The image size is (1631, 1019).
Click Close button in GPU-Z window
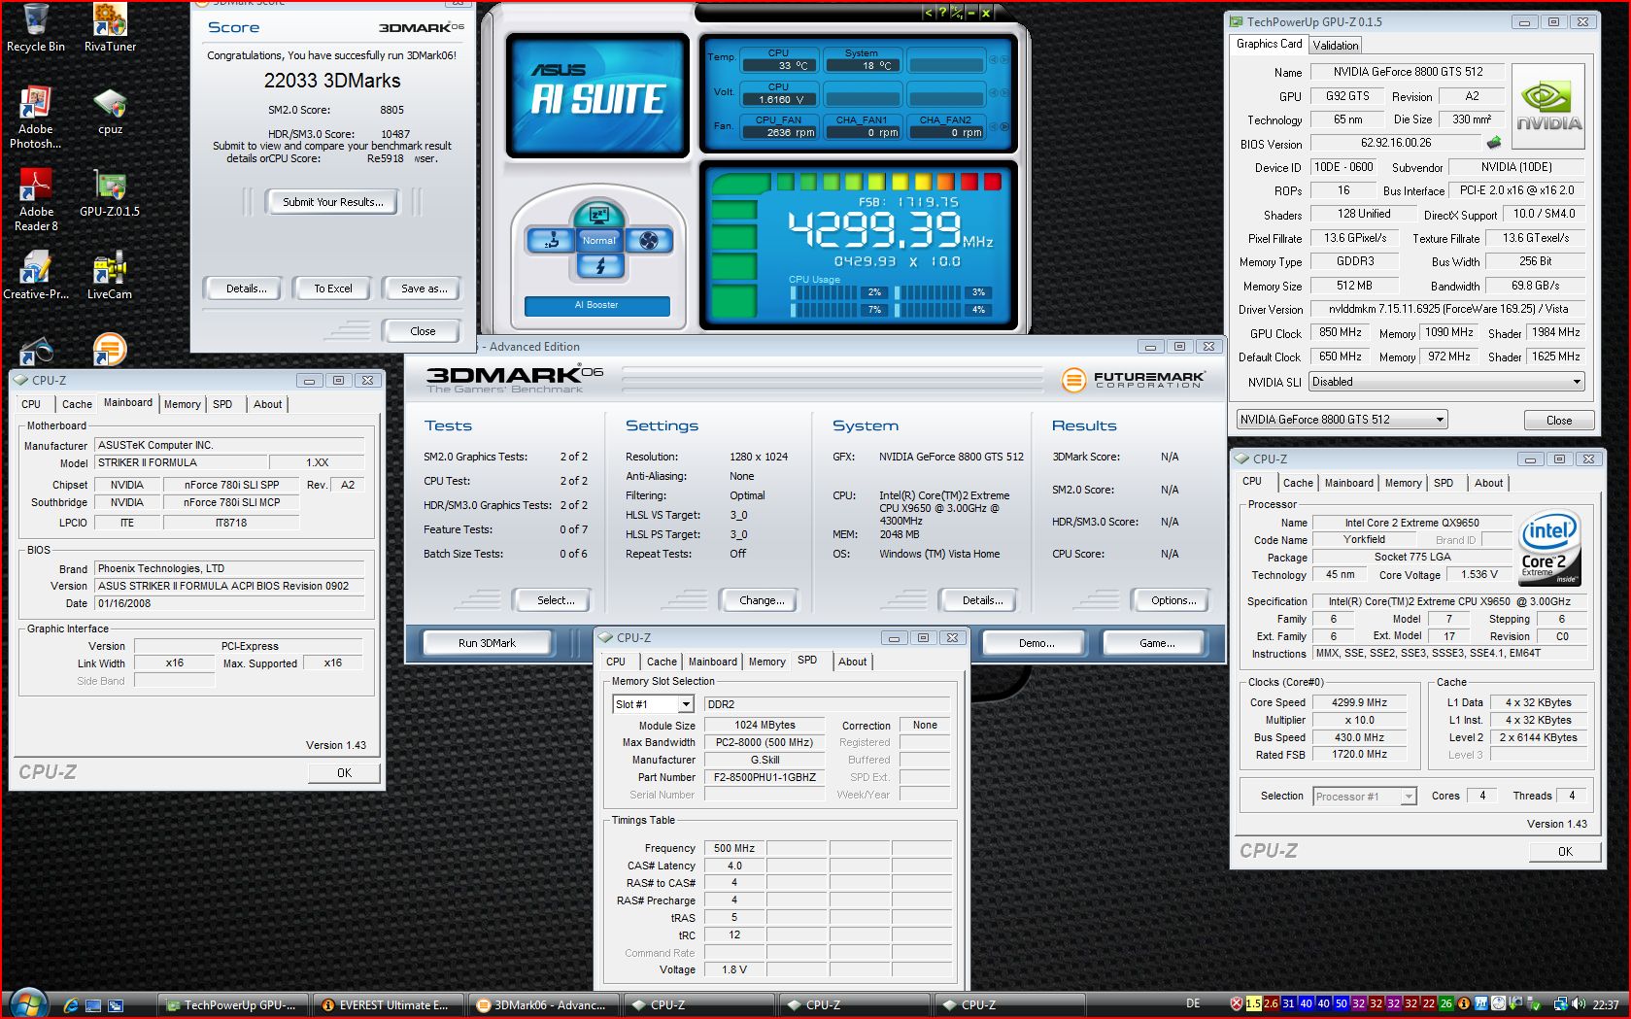click(1558, 420)
